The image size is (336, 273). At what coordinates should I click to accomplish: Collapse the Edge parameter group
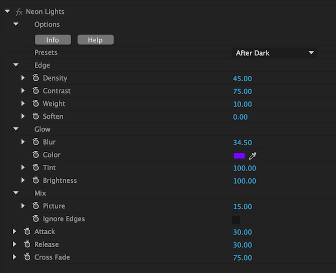16,66
